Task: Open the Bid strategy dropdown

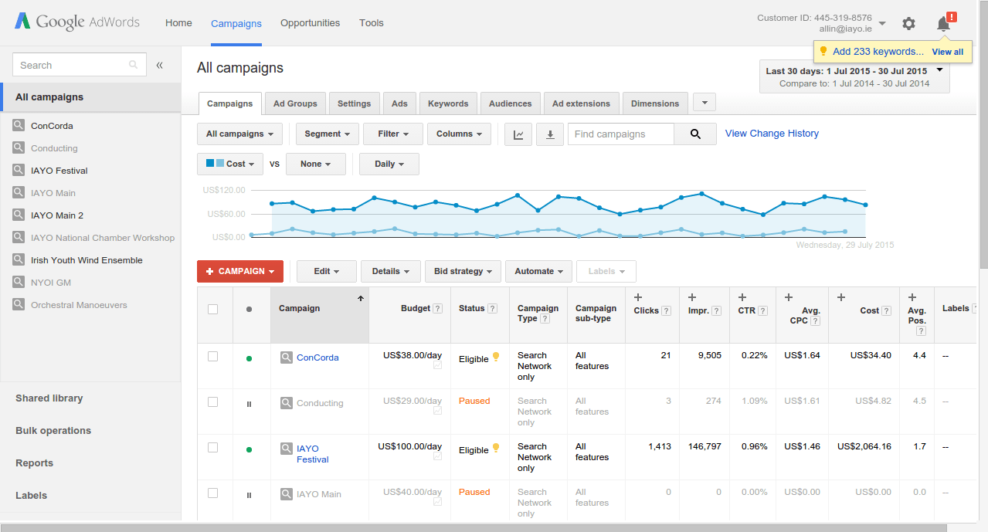Action: click(x=463, y=272)
